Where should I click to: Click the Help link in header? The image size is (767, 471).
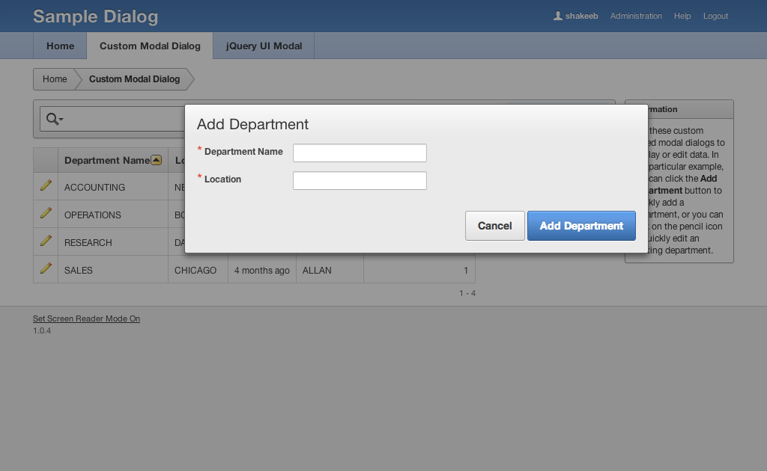click(x=682, y=16)
